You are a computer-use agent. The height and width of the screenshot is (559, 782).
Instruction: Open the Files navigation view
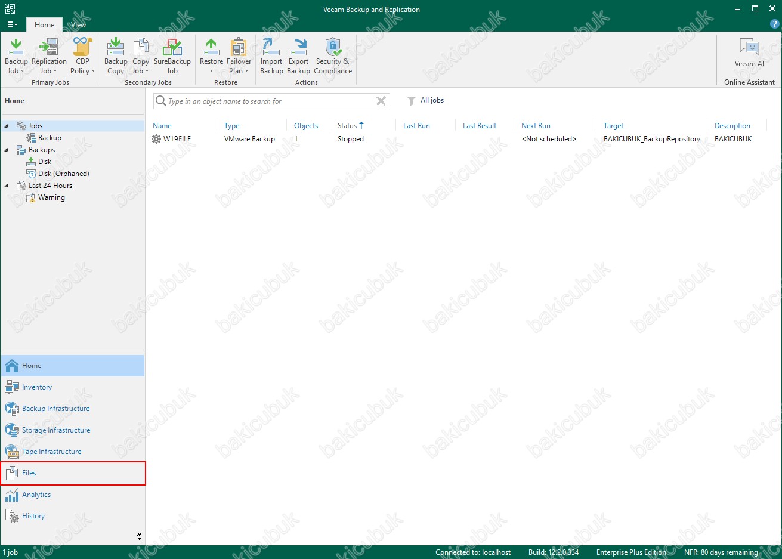pyautogui.click(x=73, y=473)
